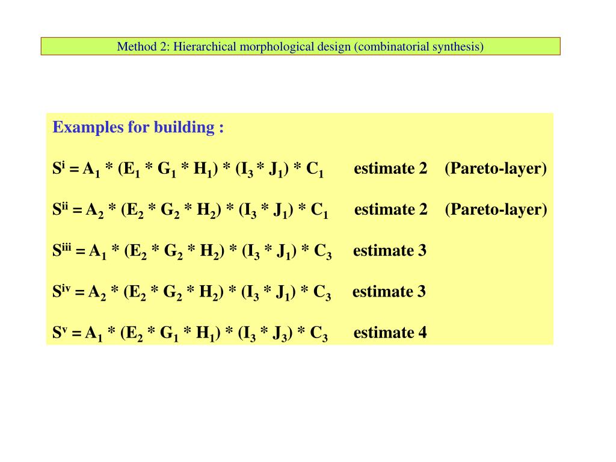
Task: Click the 'estimate 4' text
Action: 390,333
